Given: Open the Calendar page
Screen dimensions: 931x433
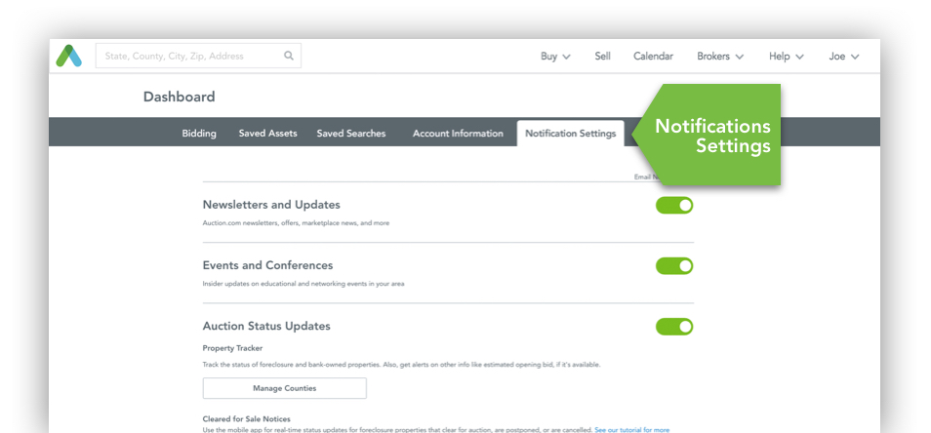Looking at the screenshot, I should (653, 57).
